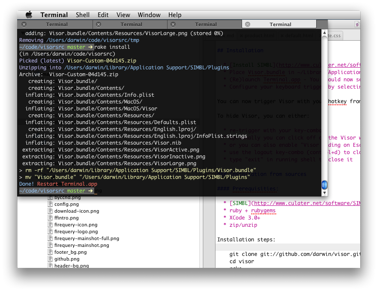Close the third Terminal tab
Image resolution: width=377 pixels, height=291 pixels.
tap(173, 24)
